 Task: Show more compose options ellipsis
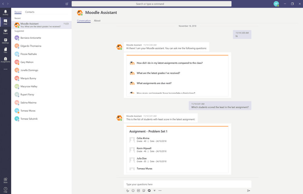coord(160,191)
